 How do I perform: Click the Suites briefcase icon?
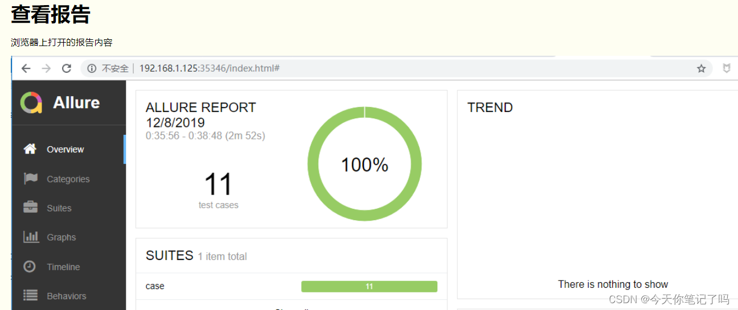coord(30,208)
